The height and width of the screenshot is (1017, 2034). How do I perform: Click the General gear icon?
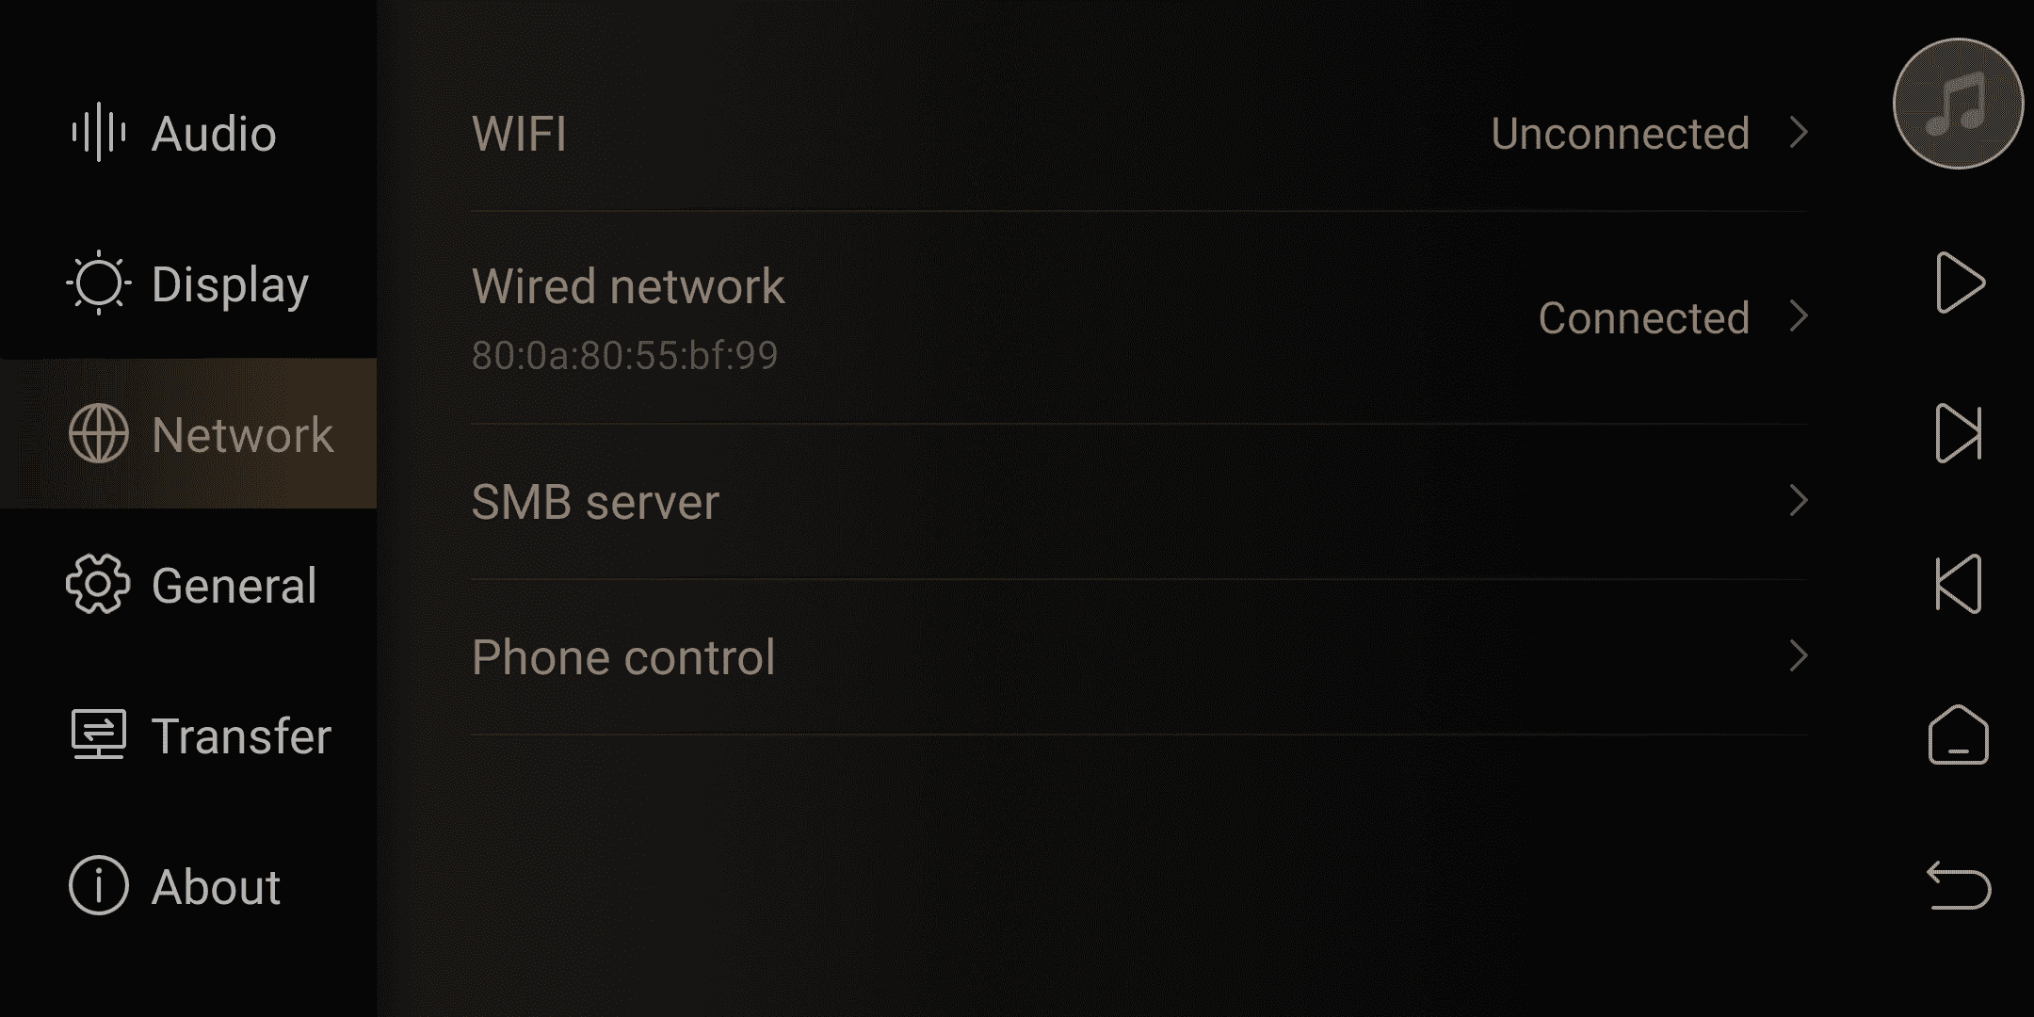[98, 584]
